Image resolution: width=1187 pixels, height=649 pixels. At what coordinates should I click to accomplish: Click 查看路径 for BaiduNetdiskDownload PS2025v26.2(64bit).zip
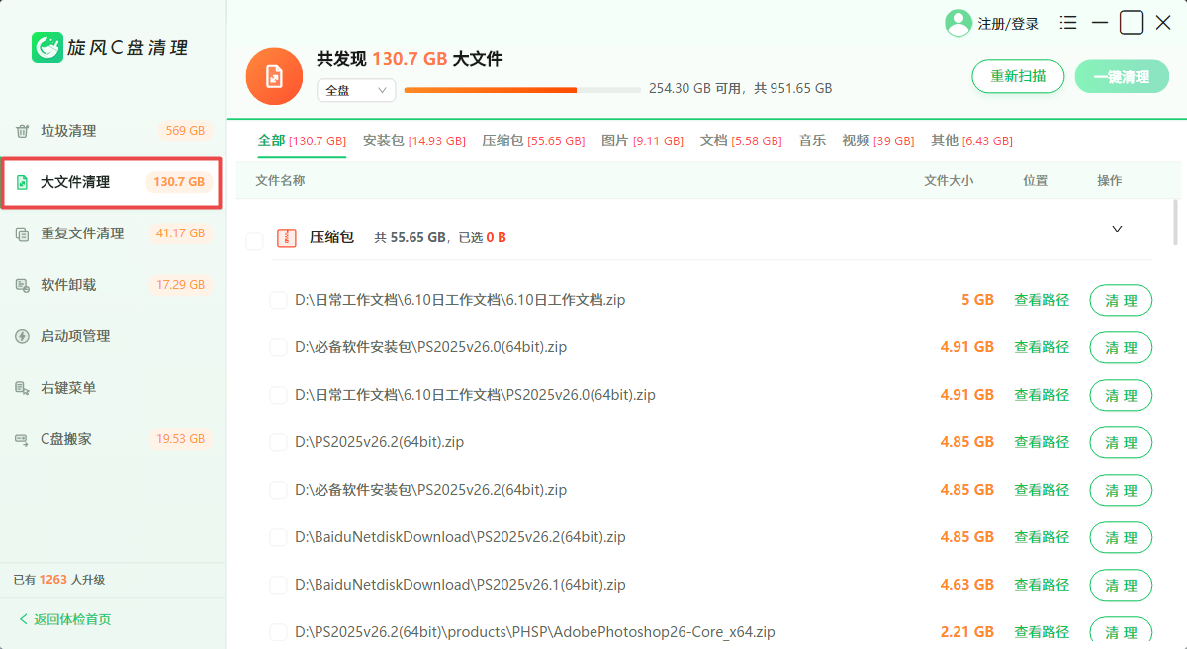[x=1042, y=537]
